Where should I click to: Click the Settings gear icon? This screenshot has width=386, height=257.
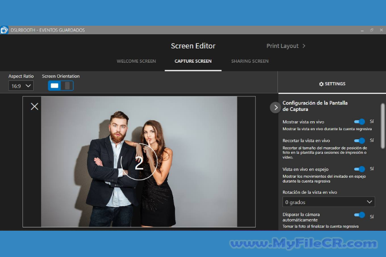[321, 84]
